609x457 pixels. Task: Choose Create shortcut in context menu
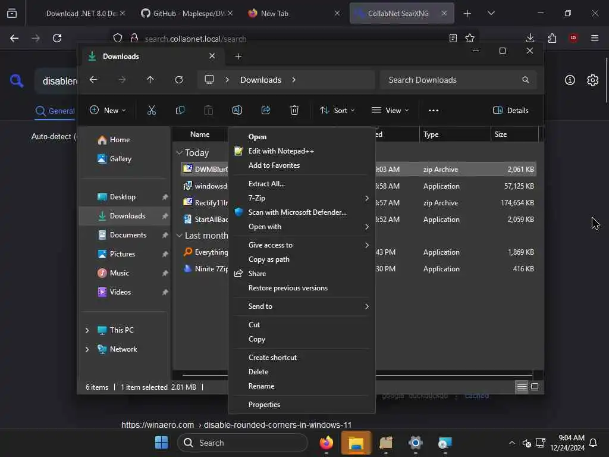click(x=302, y=358)
